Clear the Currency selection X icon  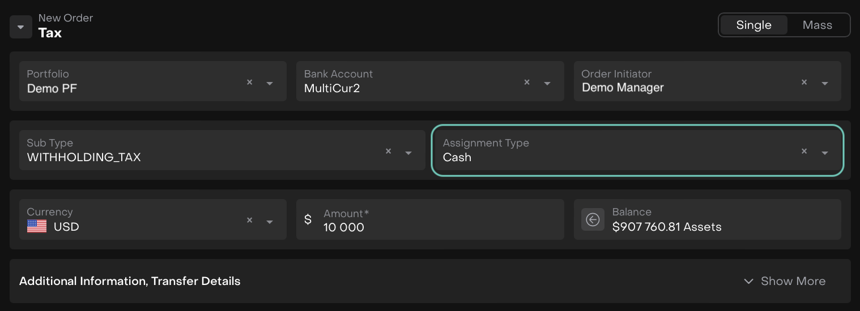click(x=249, y=221)
